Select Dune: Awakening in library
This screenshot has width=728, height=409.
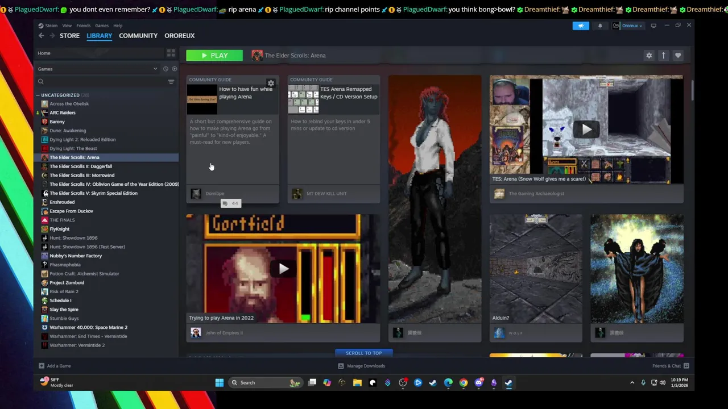68,131
